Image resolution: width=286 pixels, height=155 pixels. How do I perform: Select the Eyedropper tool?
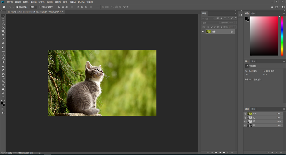[3, 39]
